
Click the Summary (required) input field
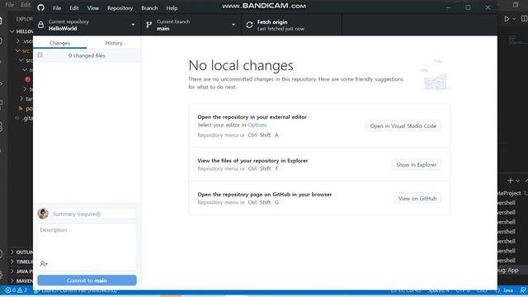94,214
